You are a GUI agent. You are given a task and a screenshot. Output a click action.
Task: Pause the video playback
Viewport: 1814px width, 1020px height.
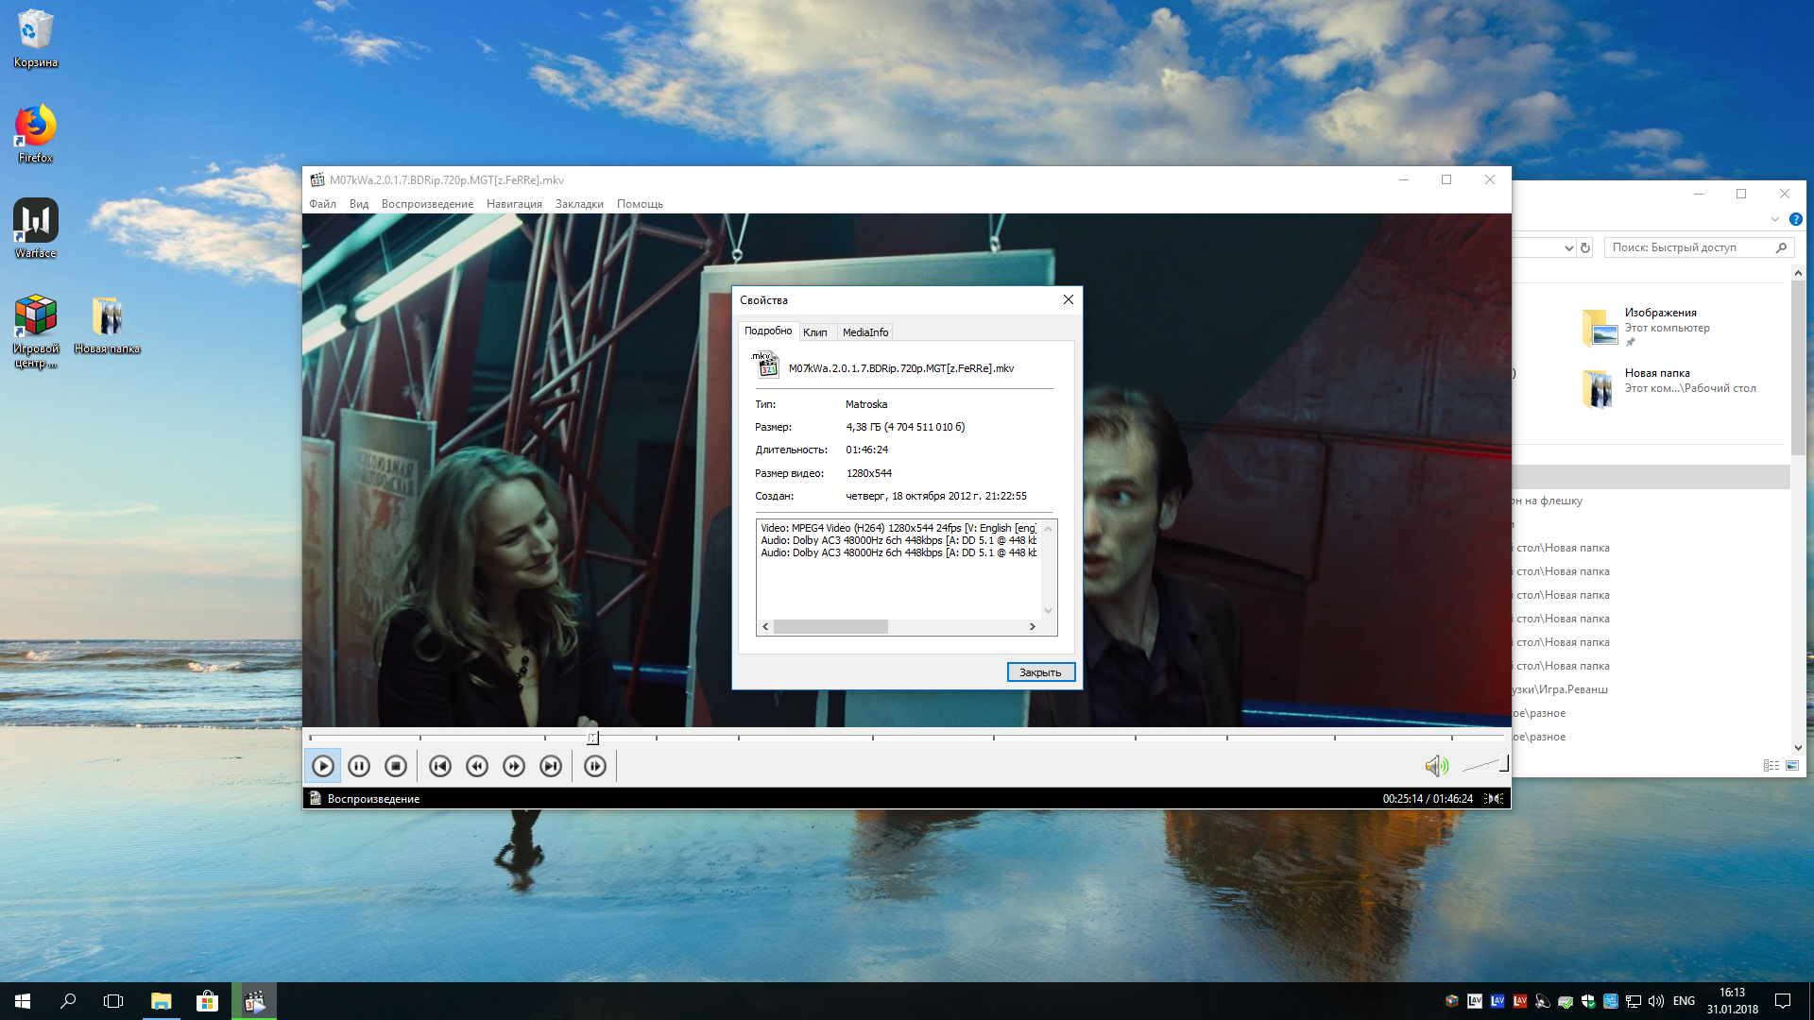[359, 766]
